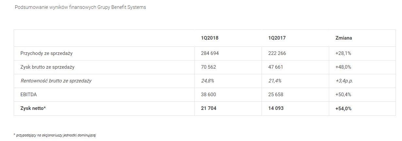Click the 21 704 net profit value
402x141 pixels.
pos(209,108)
